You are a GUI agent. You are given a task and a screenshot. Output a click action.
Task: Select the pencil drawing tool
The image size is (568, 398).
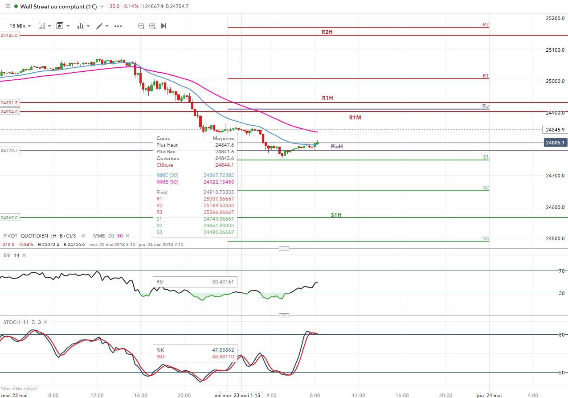tap(100, 26)
